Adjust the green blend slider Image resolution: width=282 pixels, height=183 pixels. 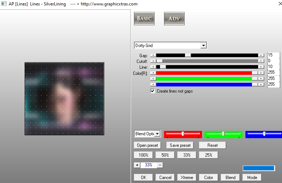tap(223, 134)
